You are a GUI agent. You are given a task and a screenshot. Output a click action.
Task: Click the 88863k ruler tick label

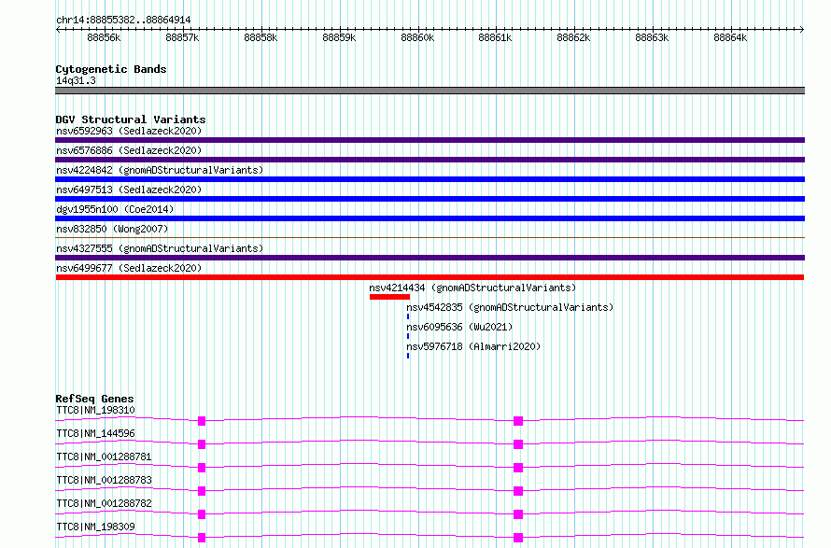(x=652, y=37)
